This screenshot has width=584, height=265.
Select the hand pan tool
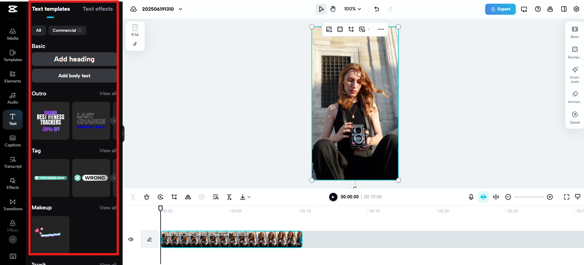(333, 9)
